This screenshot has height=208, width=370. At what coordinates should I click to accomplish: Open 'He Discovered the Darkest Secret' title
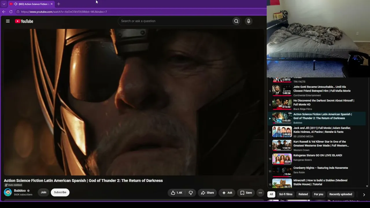click(x=324, y=103)
